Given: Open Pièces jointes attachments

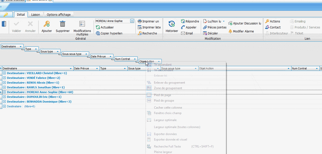Looking at the screenshot, I should tap(205, 27).
